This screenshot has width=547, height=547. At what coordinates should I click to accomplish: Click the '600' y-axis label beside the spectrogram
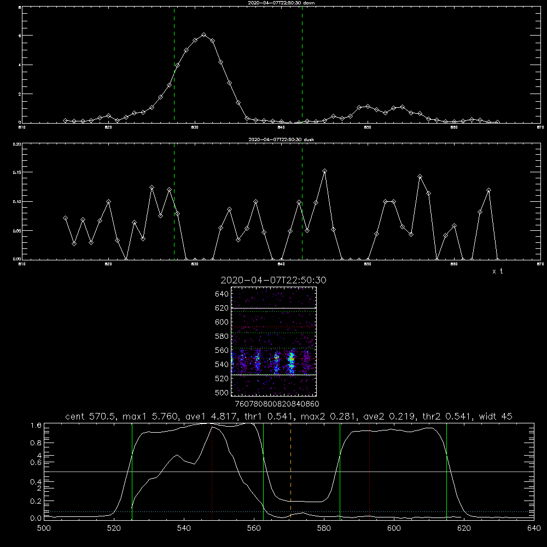tap(222, 322)
